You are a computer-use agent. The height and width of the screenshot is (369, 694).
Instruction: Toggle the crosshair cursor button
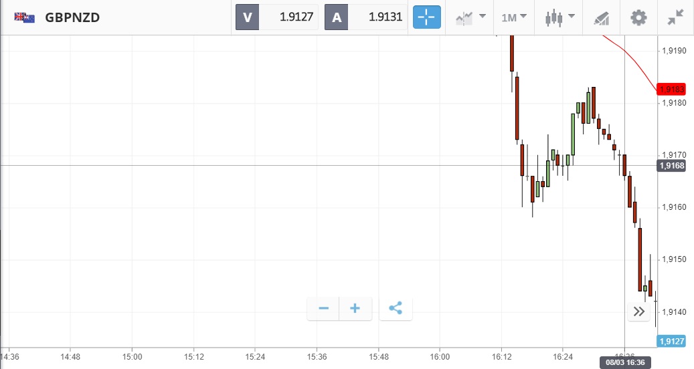tap(427, 17)
